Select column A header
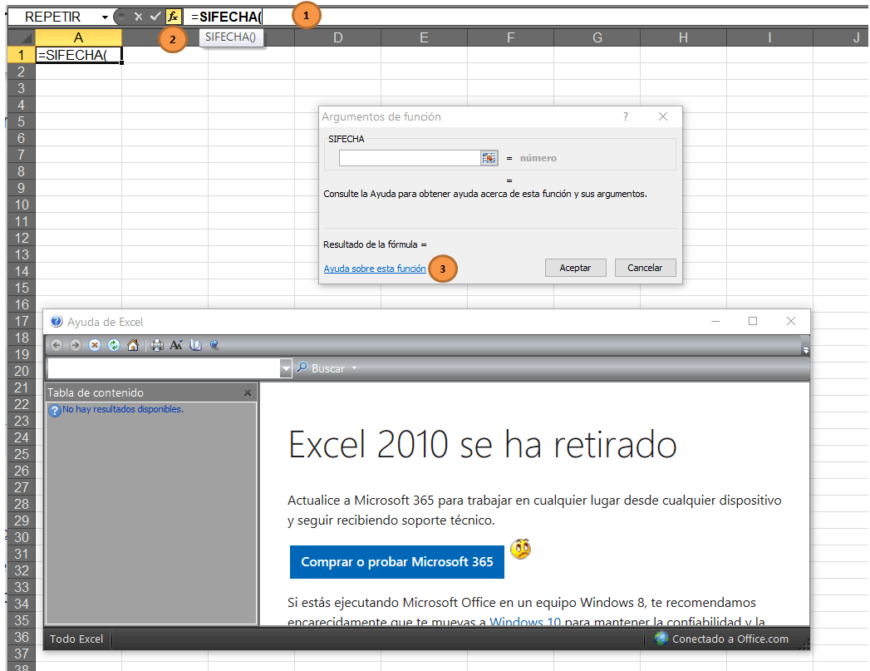This screenshot has width=870, height=671. 78,37
